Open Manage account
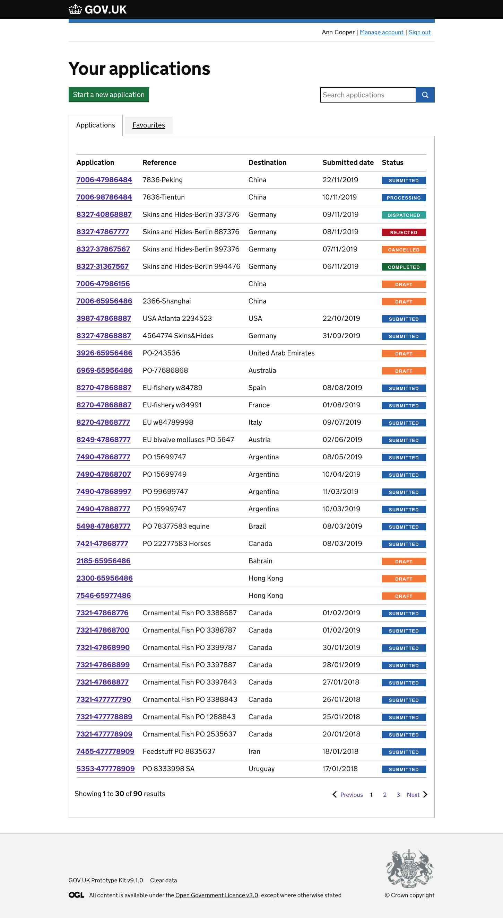Screen dimensions: 503x918 coord(382,32)
